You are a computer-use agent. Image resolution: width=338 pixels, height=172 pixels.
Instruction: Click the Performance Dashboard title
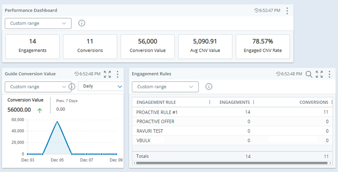[31, 10]
